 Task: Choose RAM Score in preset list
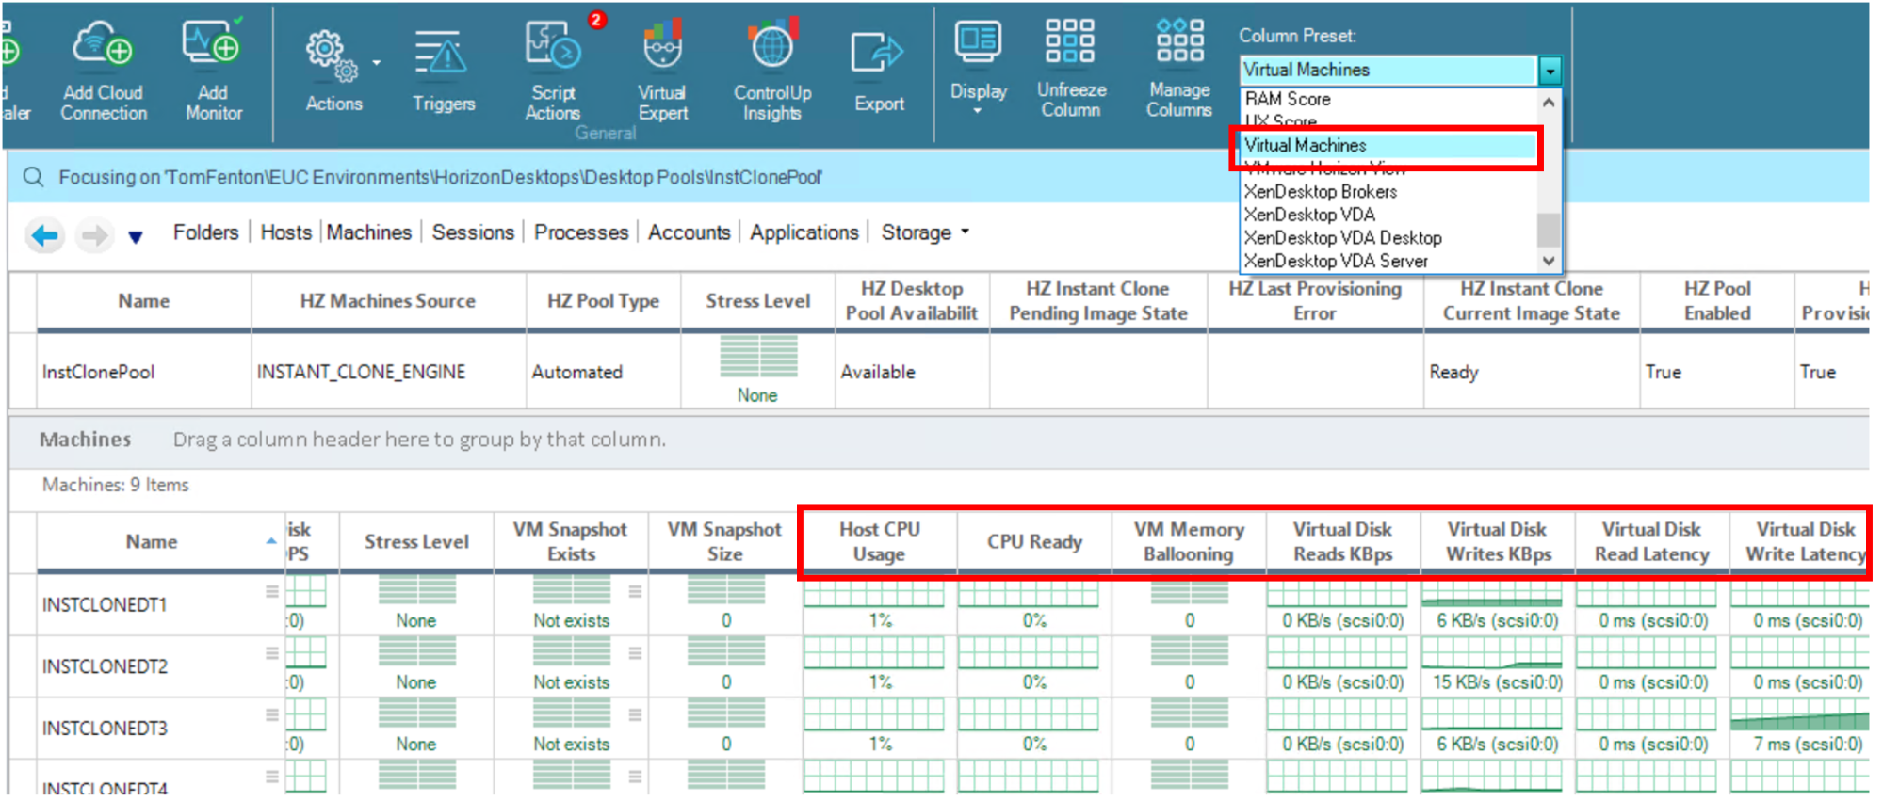click(x=1288, y=99)
